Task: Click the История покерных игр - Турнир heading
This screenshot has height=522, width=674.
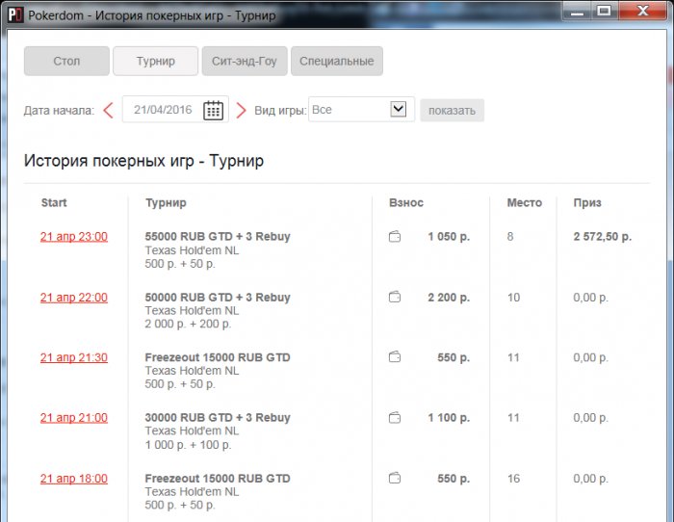Action: click(x=144, y=161)
